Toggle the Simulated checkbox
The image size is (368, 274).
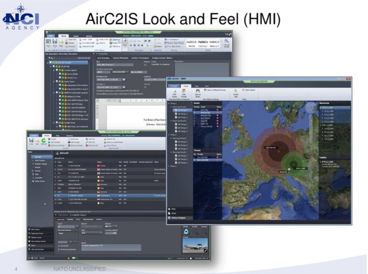pyautogui.click(x=58, y=246)
